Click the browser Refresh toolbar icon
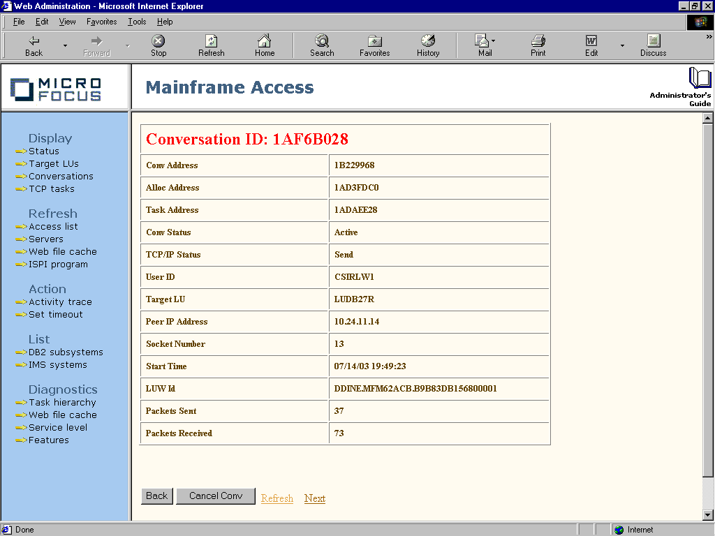Viewport: 715px width, 536px height. tap(211, 41)
